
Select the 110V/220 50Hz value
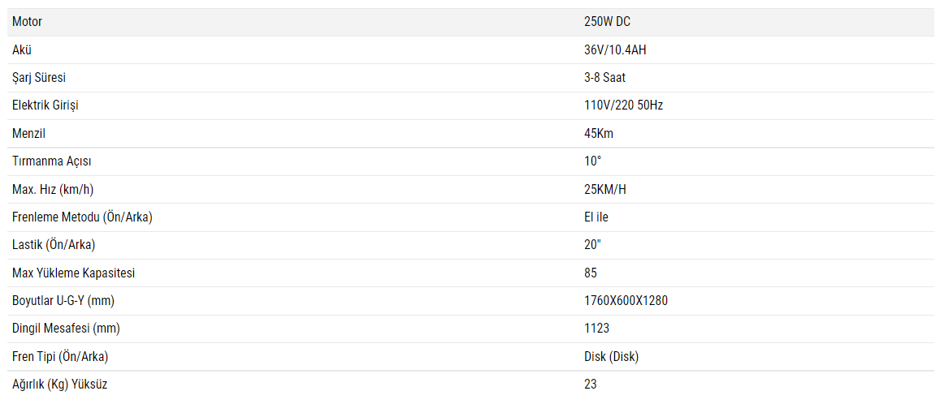point(623,105)
